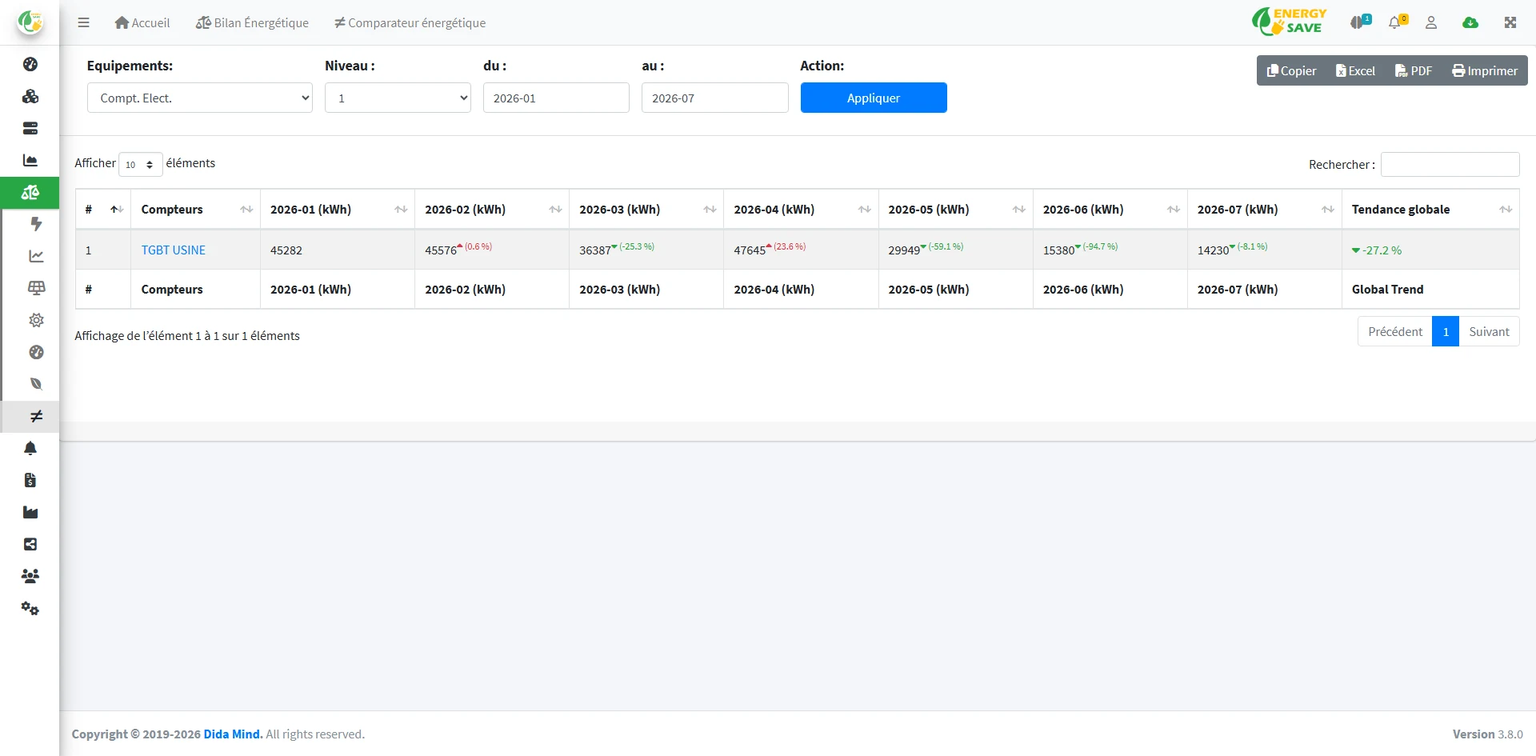Select the balance scale sidebar icon
The height and width of the screenshot is (756, 1536).
click(30, 192)
